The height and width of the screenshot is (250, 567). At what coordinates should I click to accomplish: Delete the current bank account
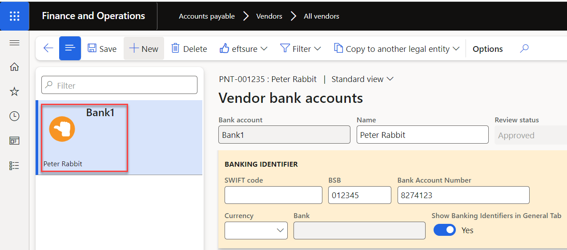[x=189, y=49]
